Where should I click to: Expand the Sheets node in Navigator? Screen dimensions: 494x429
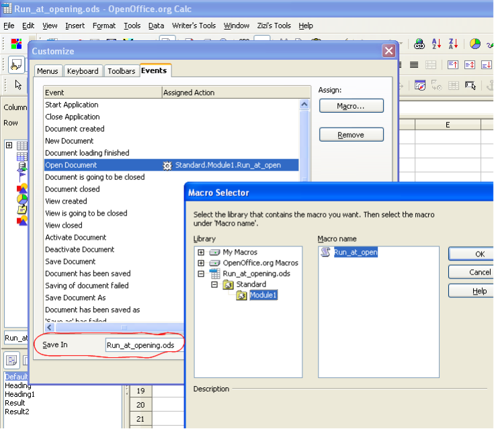[9, 145]
